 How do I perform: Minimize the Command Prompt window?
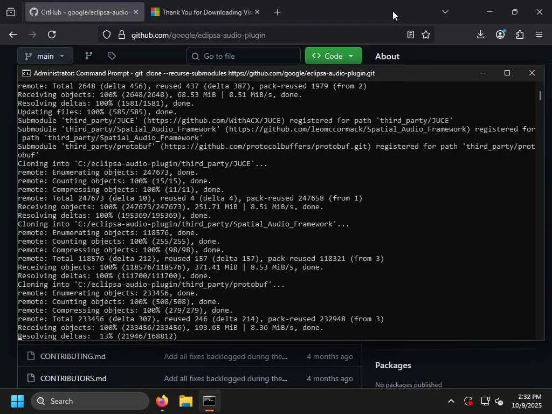tap(483, 73)
